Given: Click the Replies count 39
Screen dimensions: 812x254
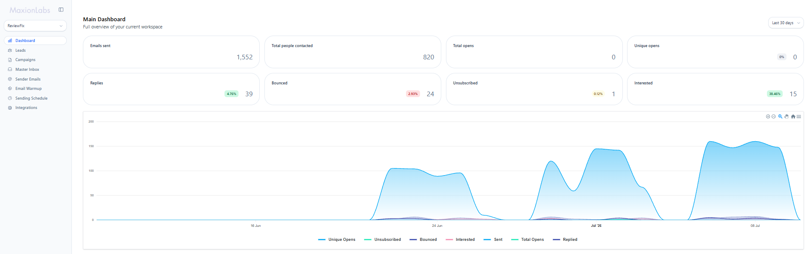Looking at the screenshot, I should (249, 94).
